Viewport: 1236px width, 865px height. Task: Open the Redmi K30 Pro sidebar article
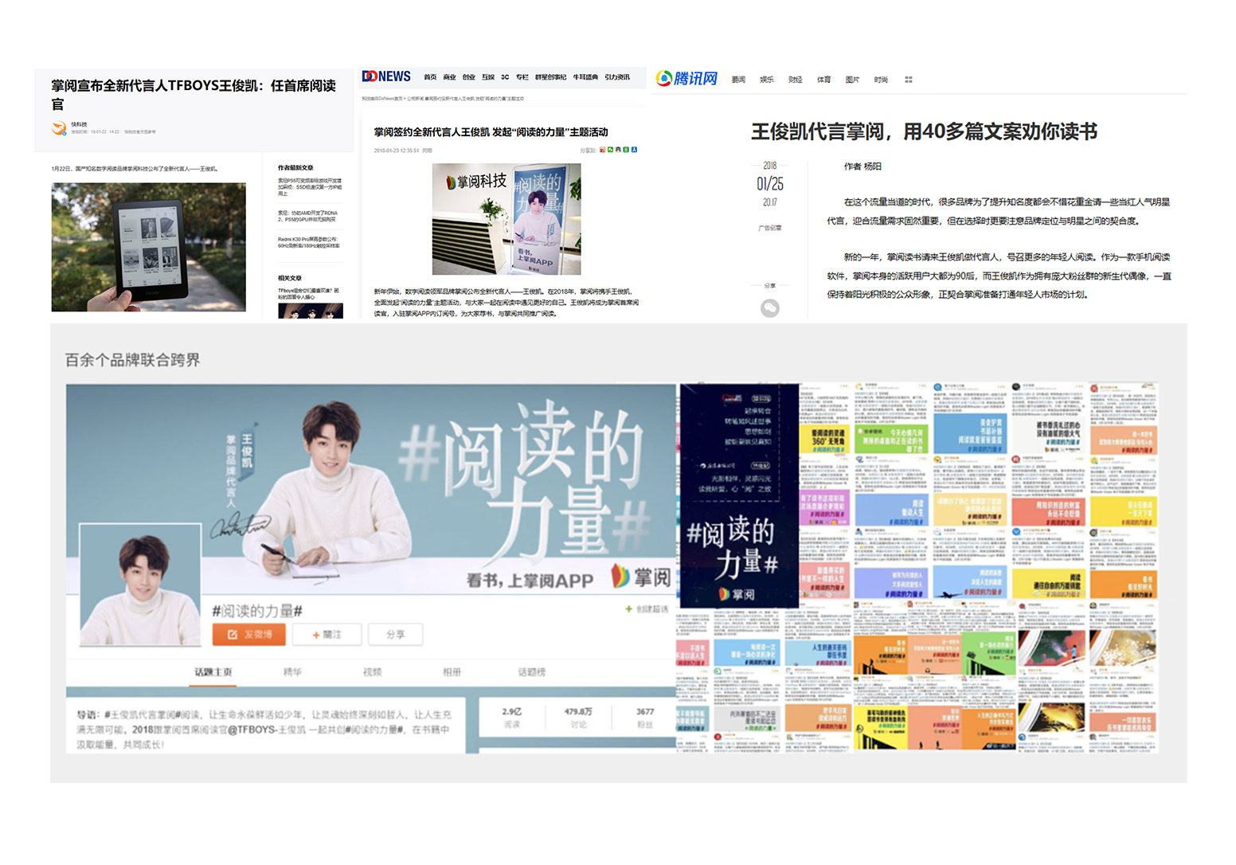pyautogui.click(x=309, y=242)
